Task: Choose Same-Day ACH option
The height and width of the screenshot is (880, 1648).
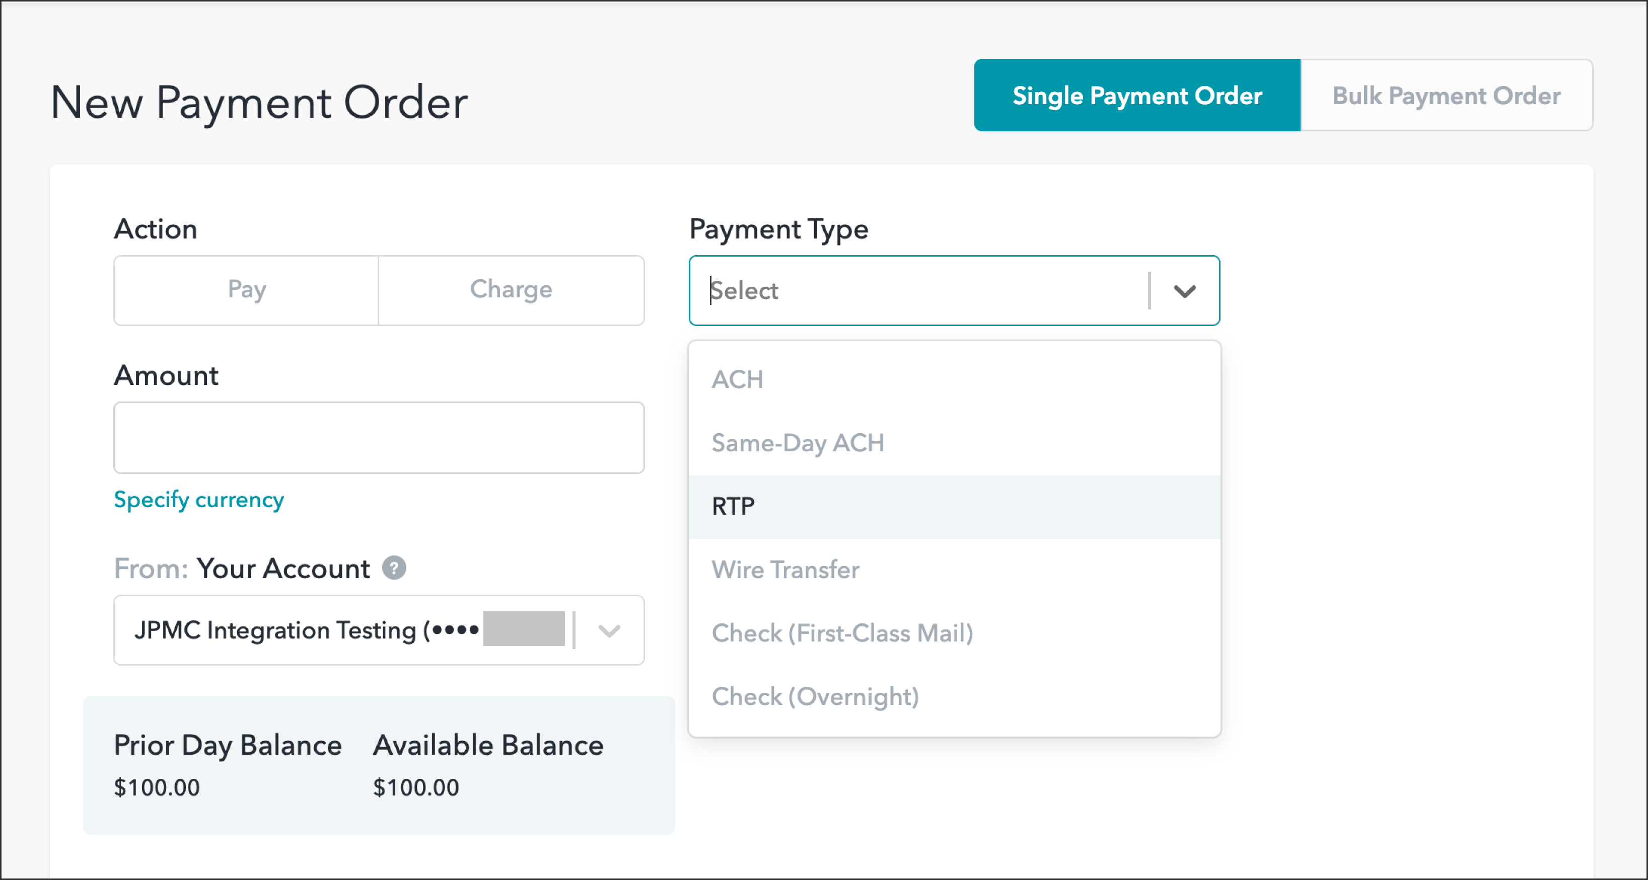Action: tap(797, 443)
